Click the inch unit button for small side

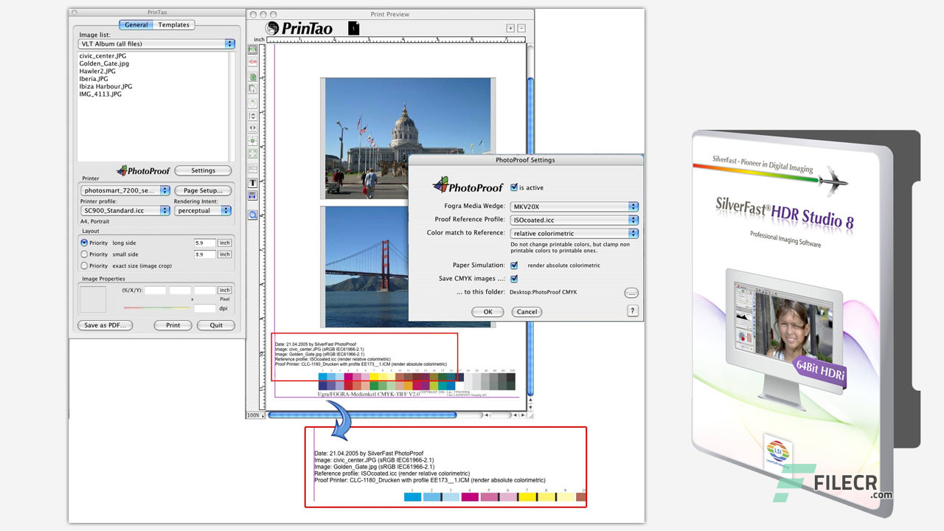click(x=225, y=254)
